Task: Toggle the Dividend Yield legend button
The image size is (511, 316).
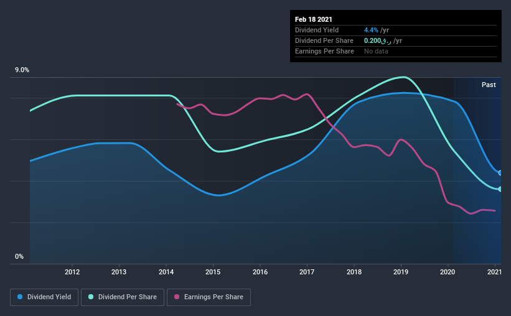Action: tap(44, 297)
